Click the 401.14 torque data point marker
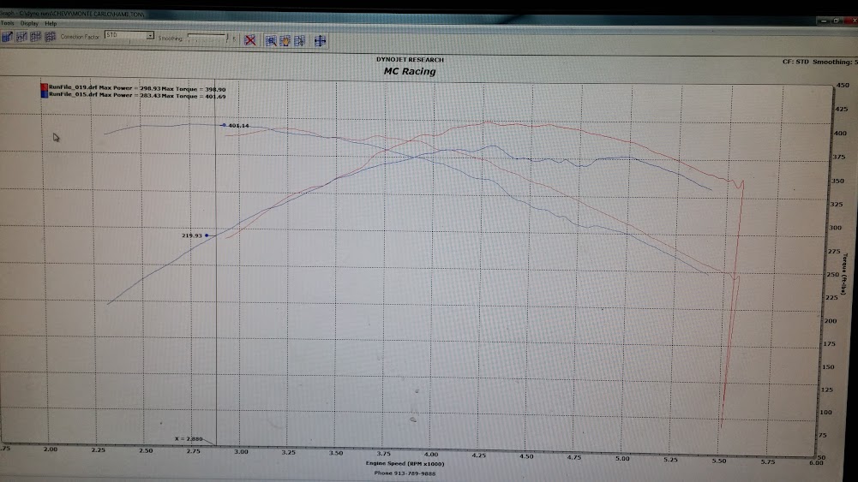The width and height of the screenshot is (858, 482). [223, 125]
